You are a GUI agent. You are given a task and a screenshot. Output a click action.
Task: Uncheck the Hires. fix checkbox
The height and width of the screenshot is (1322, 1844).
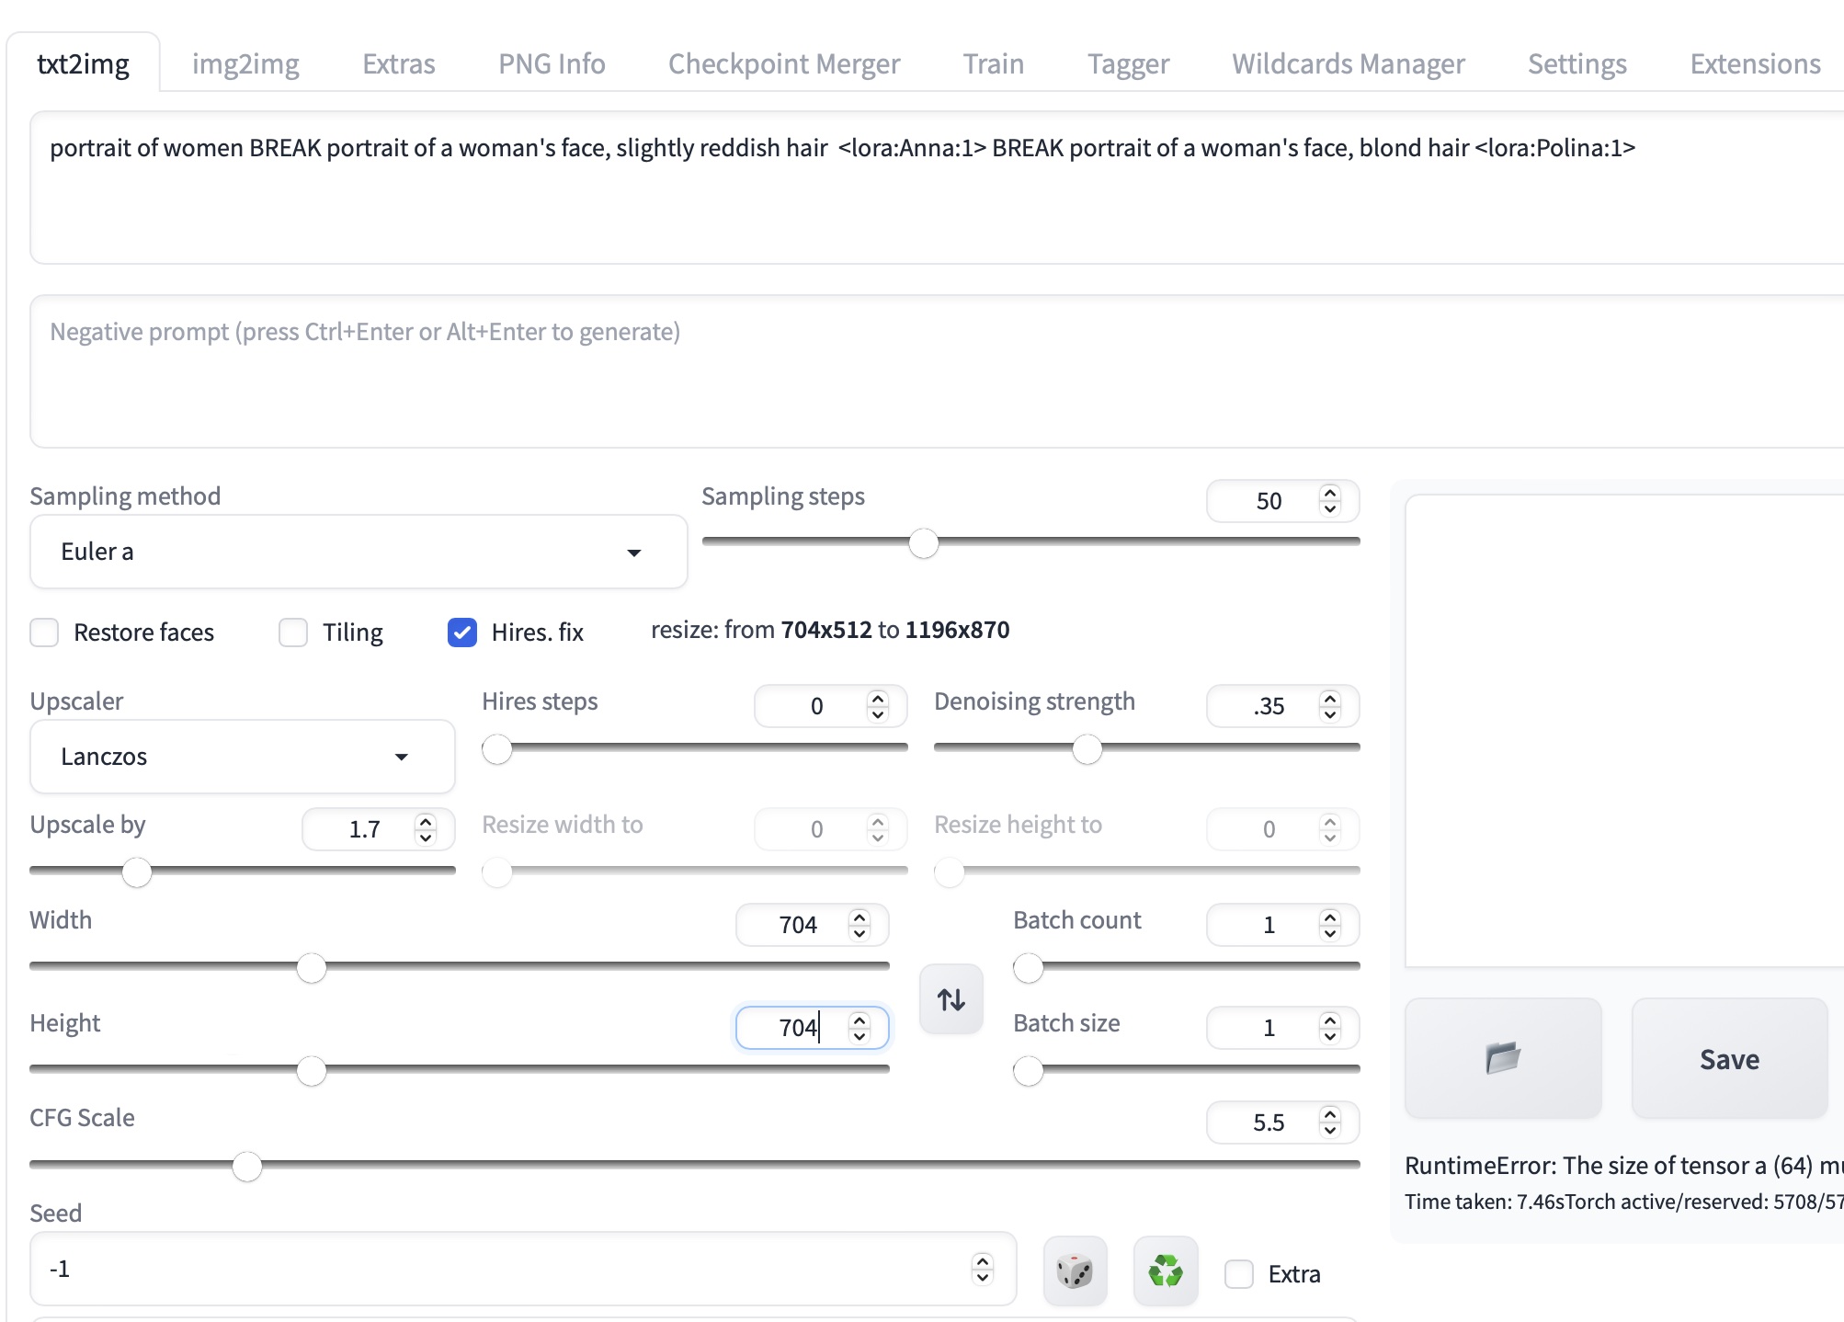462,633
